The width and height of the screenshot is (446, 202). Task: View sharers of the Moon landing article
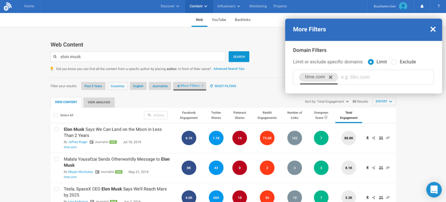coord(381,138)
